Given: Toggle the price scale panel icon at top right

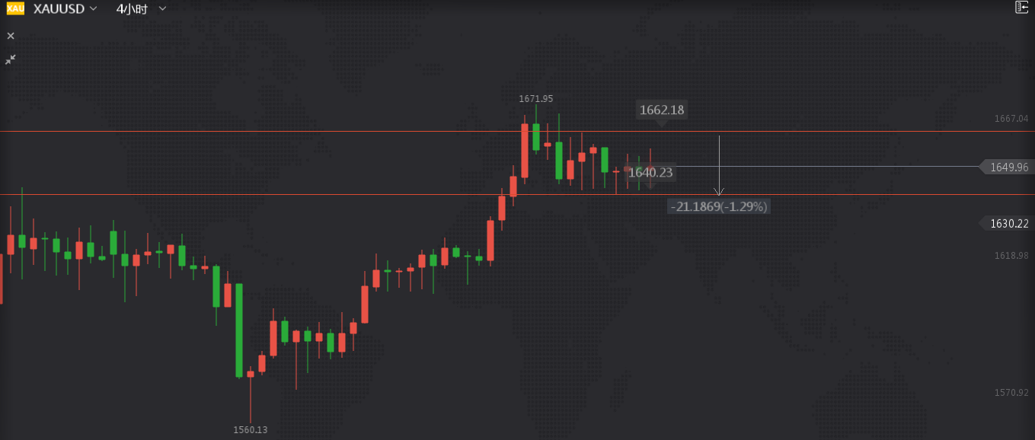Looking at the screenshot, I should [1021, 8].
